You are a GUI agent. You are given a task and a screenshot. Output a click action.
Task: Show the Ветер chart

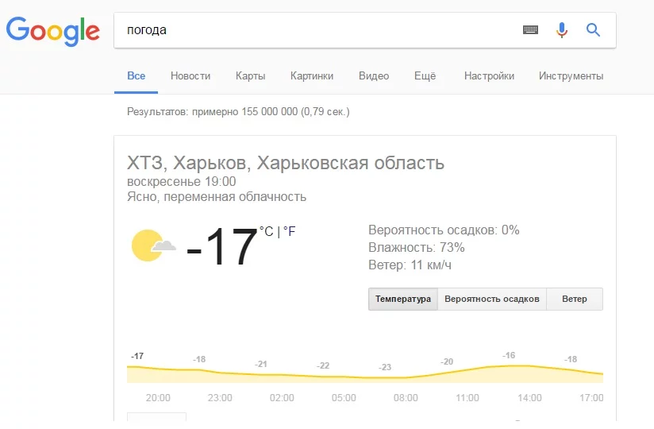point(575,300)
